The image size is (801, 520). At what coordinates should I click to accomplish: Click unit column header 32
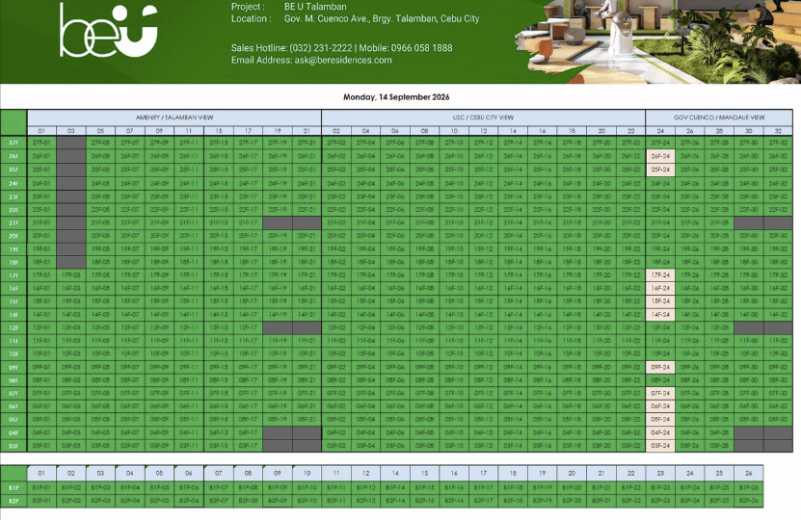tap(778, 131)
